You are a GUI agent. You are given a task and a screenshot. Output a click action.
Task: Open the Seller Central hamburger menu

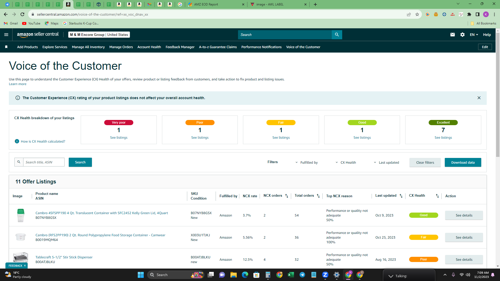coord(6,35)
